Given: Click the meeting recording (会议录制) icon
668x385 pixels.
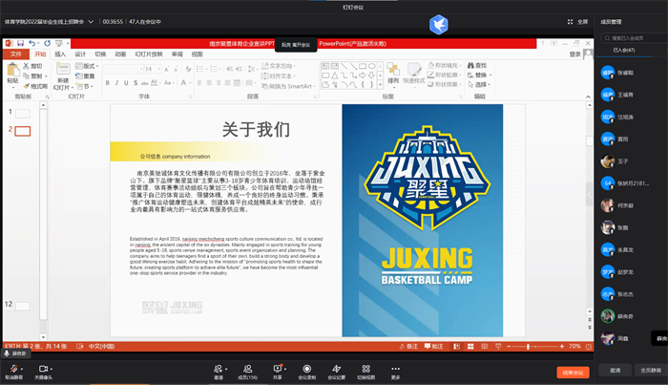Looking at the screenshot, I should (306, 369).
